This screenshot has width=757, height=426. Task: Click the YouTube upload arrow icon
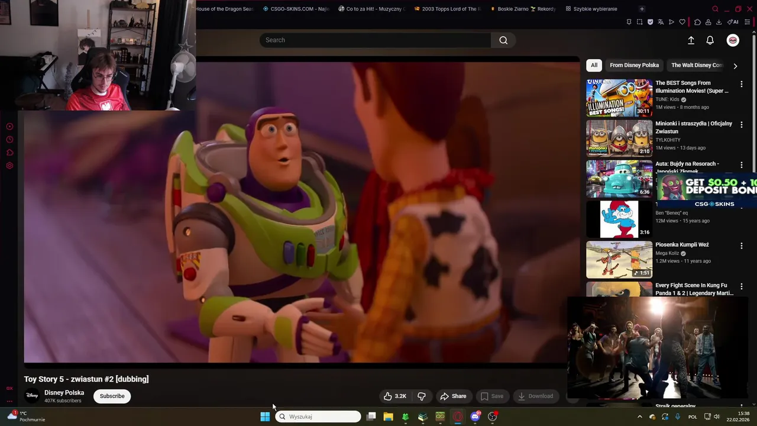pyautogui.click(x=691, y=40)
